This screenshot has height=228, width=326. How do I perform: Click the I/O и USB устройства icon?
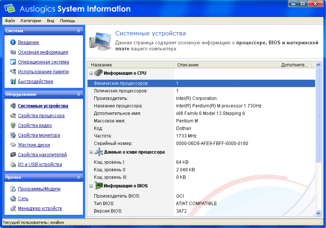(x=13, y=164)
